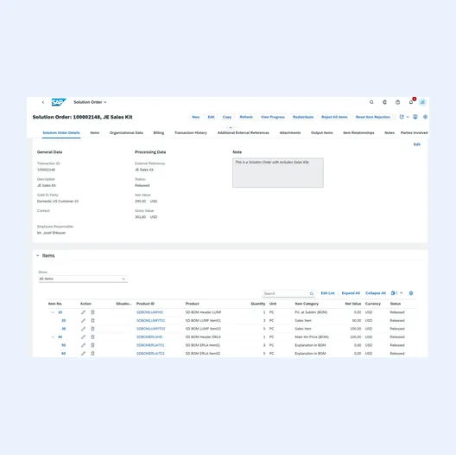Click the export icon above items table
456x455 pixels.
(x=393, y=293)
